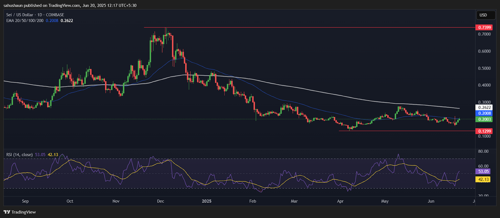Click the 0.7000 price axis tick
The height and width of the screenshot is (218, 500).
[x=484, y=34]
